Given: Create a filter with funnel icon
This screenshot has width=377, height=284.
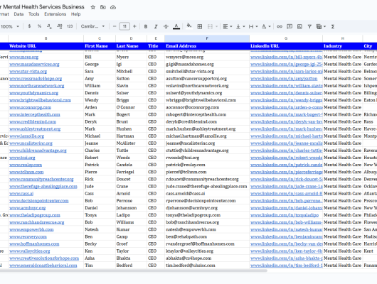Looking at the screenshot, I should (x=309, y=26).
